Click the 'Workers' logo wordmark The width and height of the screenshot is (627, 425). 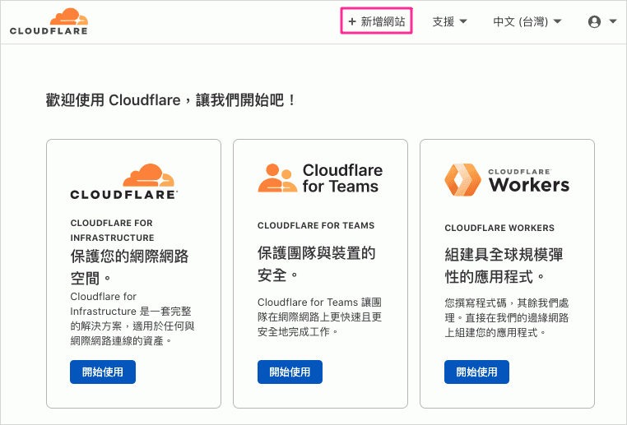(528, 184)
